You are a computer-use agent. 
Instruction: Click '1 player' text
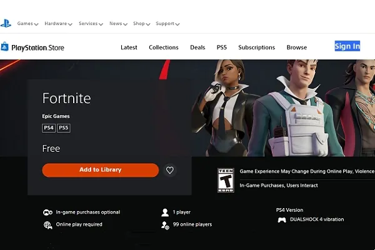point(182,212)
